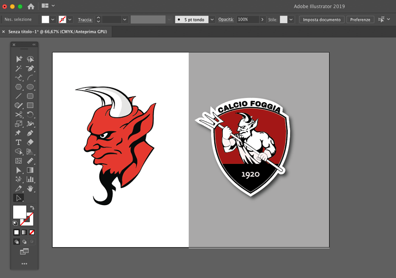This screenshot has width=396, height=278.
Task: Select the Rounded Rectangle tool
Action: point(30,96)
